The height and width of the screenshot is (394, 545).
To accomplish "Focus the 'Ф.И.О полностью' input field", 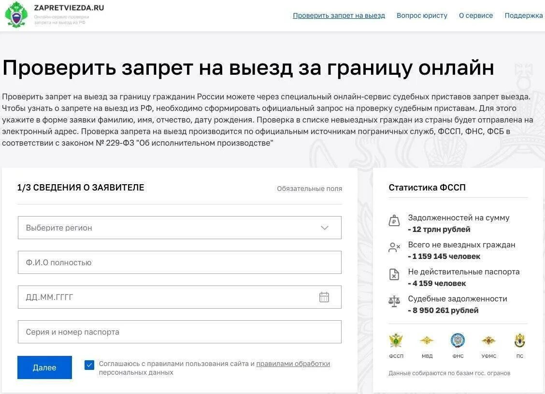I will pos(180,262).
